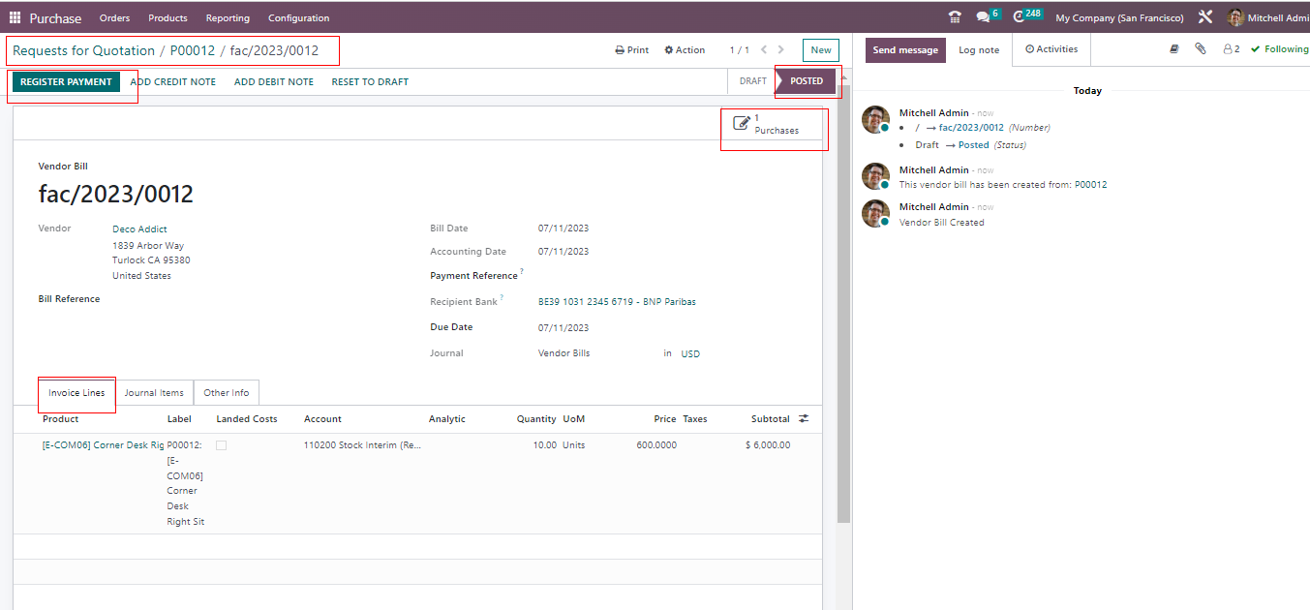Toggle the Landed Costs checkbox
This screenshot has height=610, width=1310.
[x=221, y=445]
